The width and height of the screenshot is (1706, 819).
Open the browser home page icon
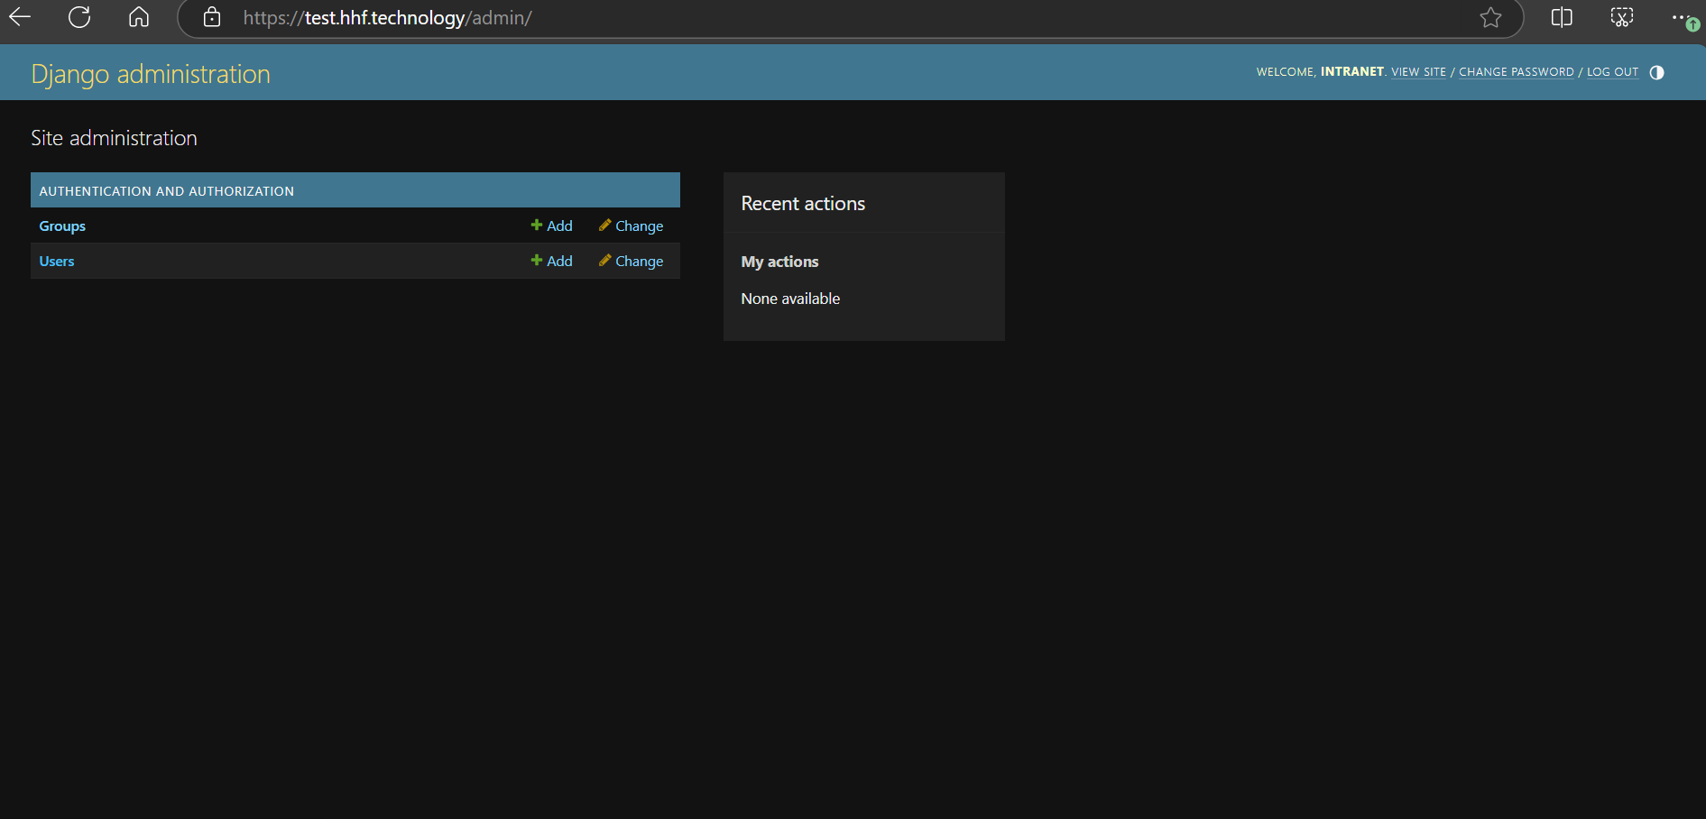139,17
